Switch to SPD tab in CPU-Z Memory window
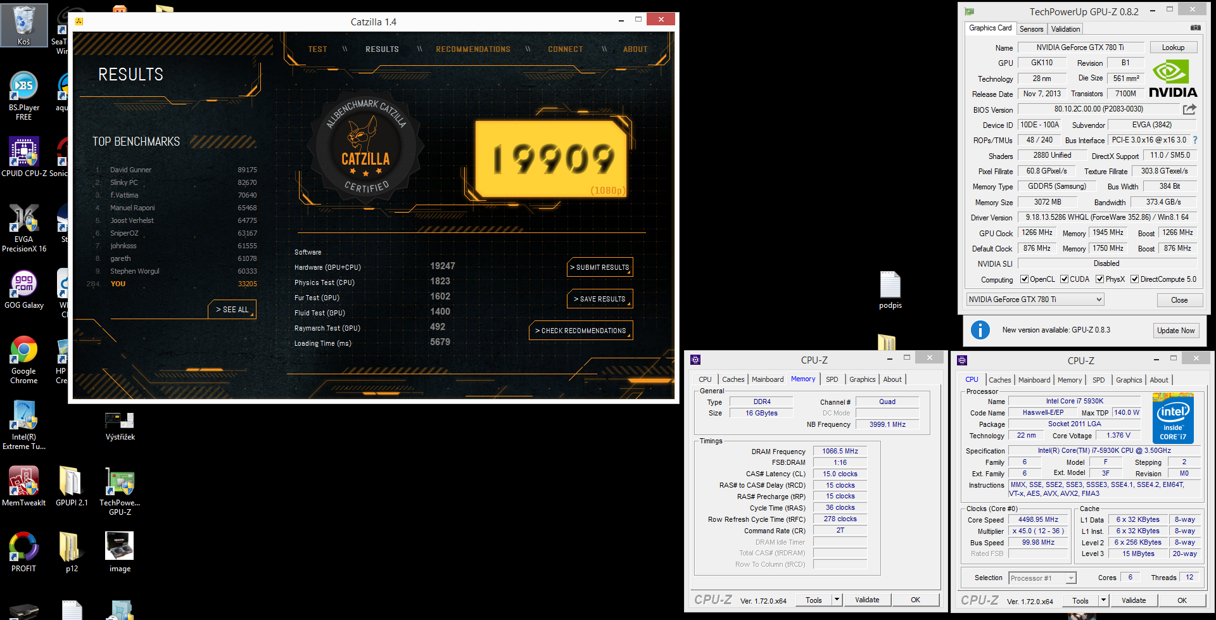The width and height of the screenshot is (1216, 620). (832, 379)
